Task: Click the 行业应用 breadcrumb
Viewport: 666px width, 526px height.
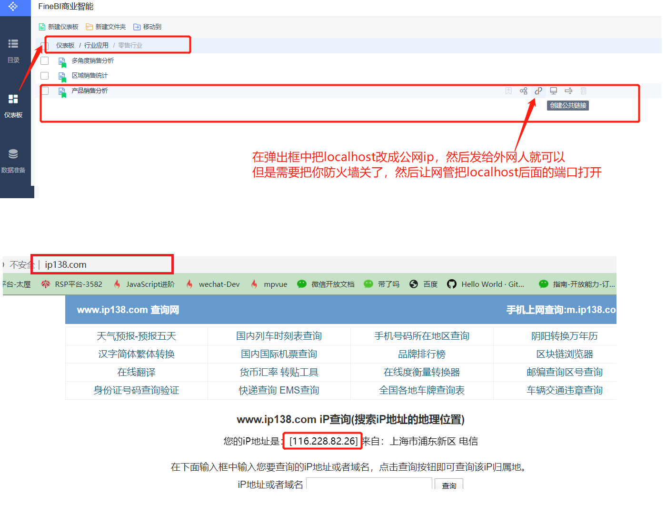Action: (96, 45)
